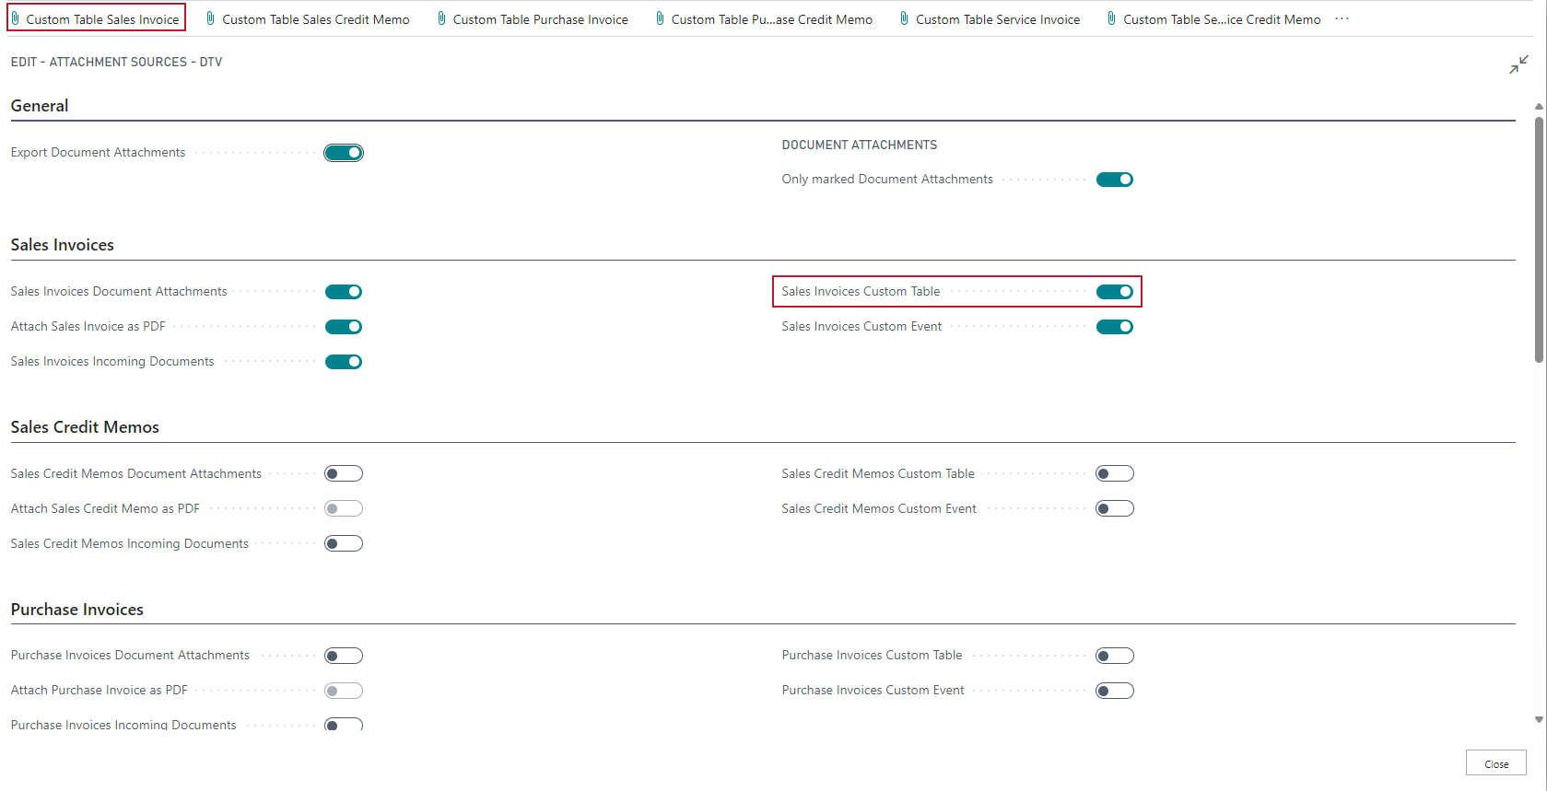Collapse the Sales Credit Memos section
1547x791 pixels.
pyautogui.click(x=85, y=427)
